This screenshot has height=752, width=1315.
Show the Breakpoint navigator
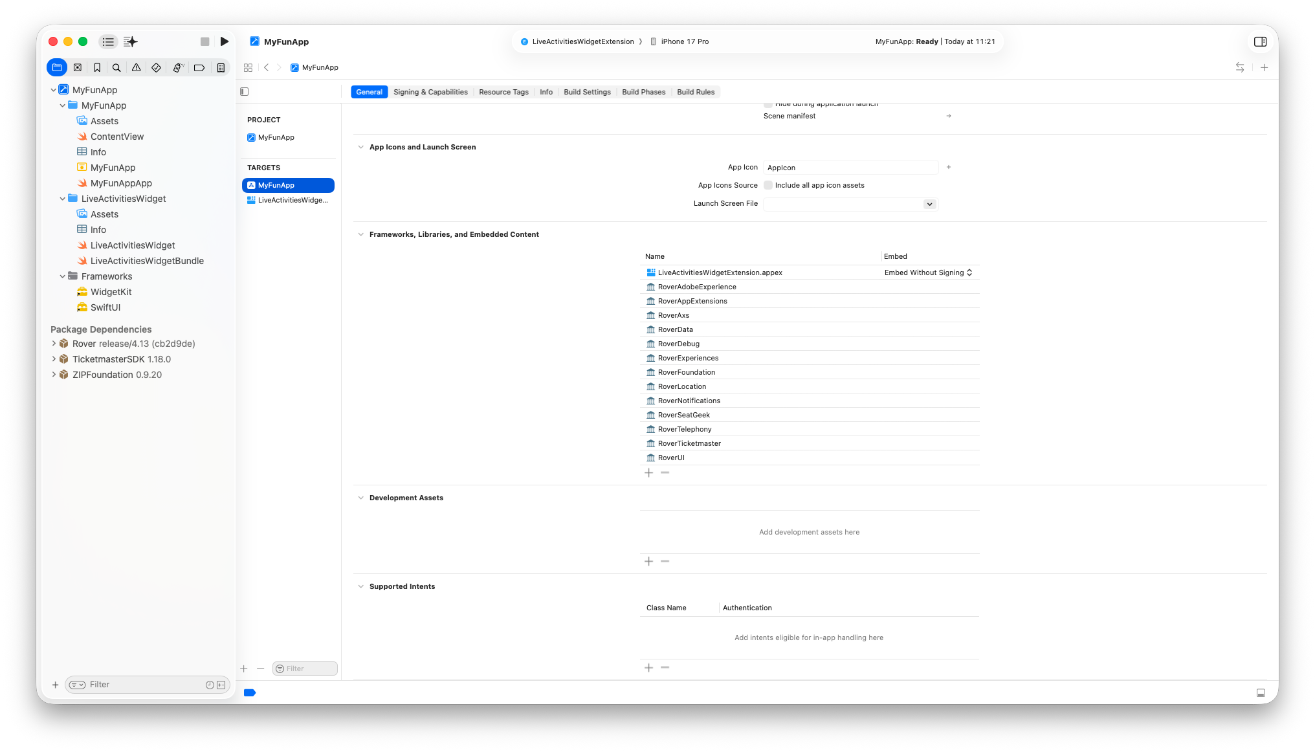click(x=199, y=67)
